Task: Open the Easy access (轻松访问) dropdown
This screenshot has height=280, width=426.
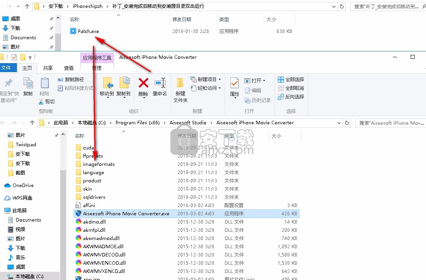Action: pyautogui.click(x=206, y=88)
